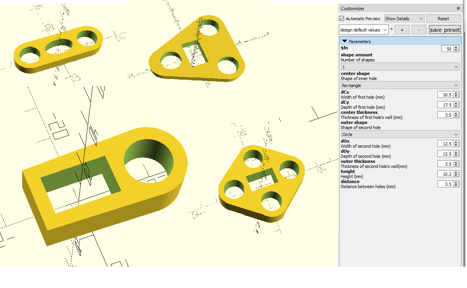The width and height of the screenshot is (467, 288).
Task: Click the dOx width value field
Action: click(445, 144)
